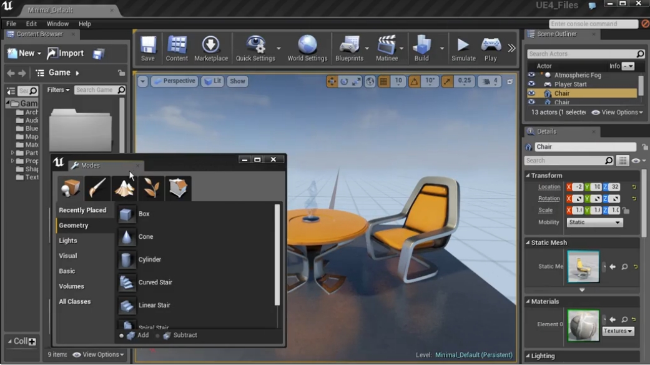
Task: Open View Options in Content Browser
Action: pyautogui.click(x=98, y=354)
